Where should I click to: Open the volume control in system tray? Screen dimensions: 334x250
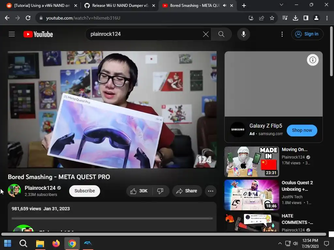click(x=295, y=243)
